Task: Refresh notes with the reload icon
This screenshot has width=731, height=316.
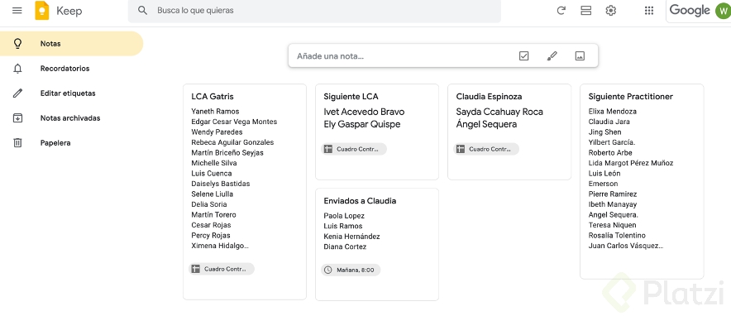Action: [x=561, y=10]
